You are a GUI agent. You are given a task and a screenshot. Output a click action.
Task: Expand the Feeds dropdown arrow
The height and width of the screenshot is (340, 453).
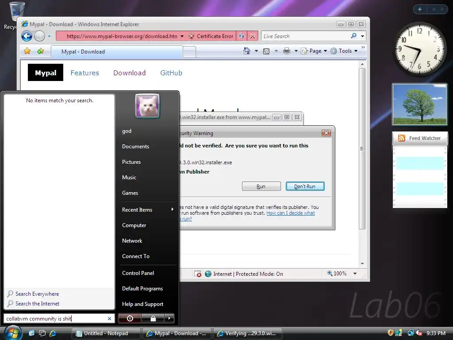pyautogui.click(x=276, y=51)
